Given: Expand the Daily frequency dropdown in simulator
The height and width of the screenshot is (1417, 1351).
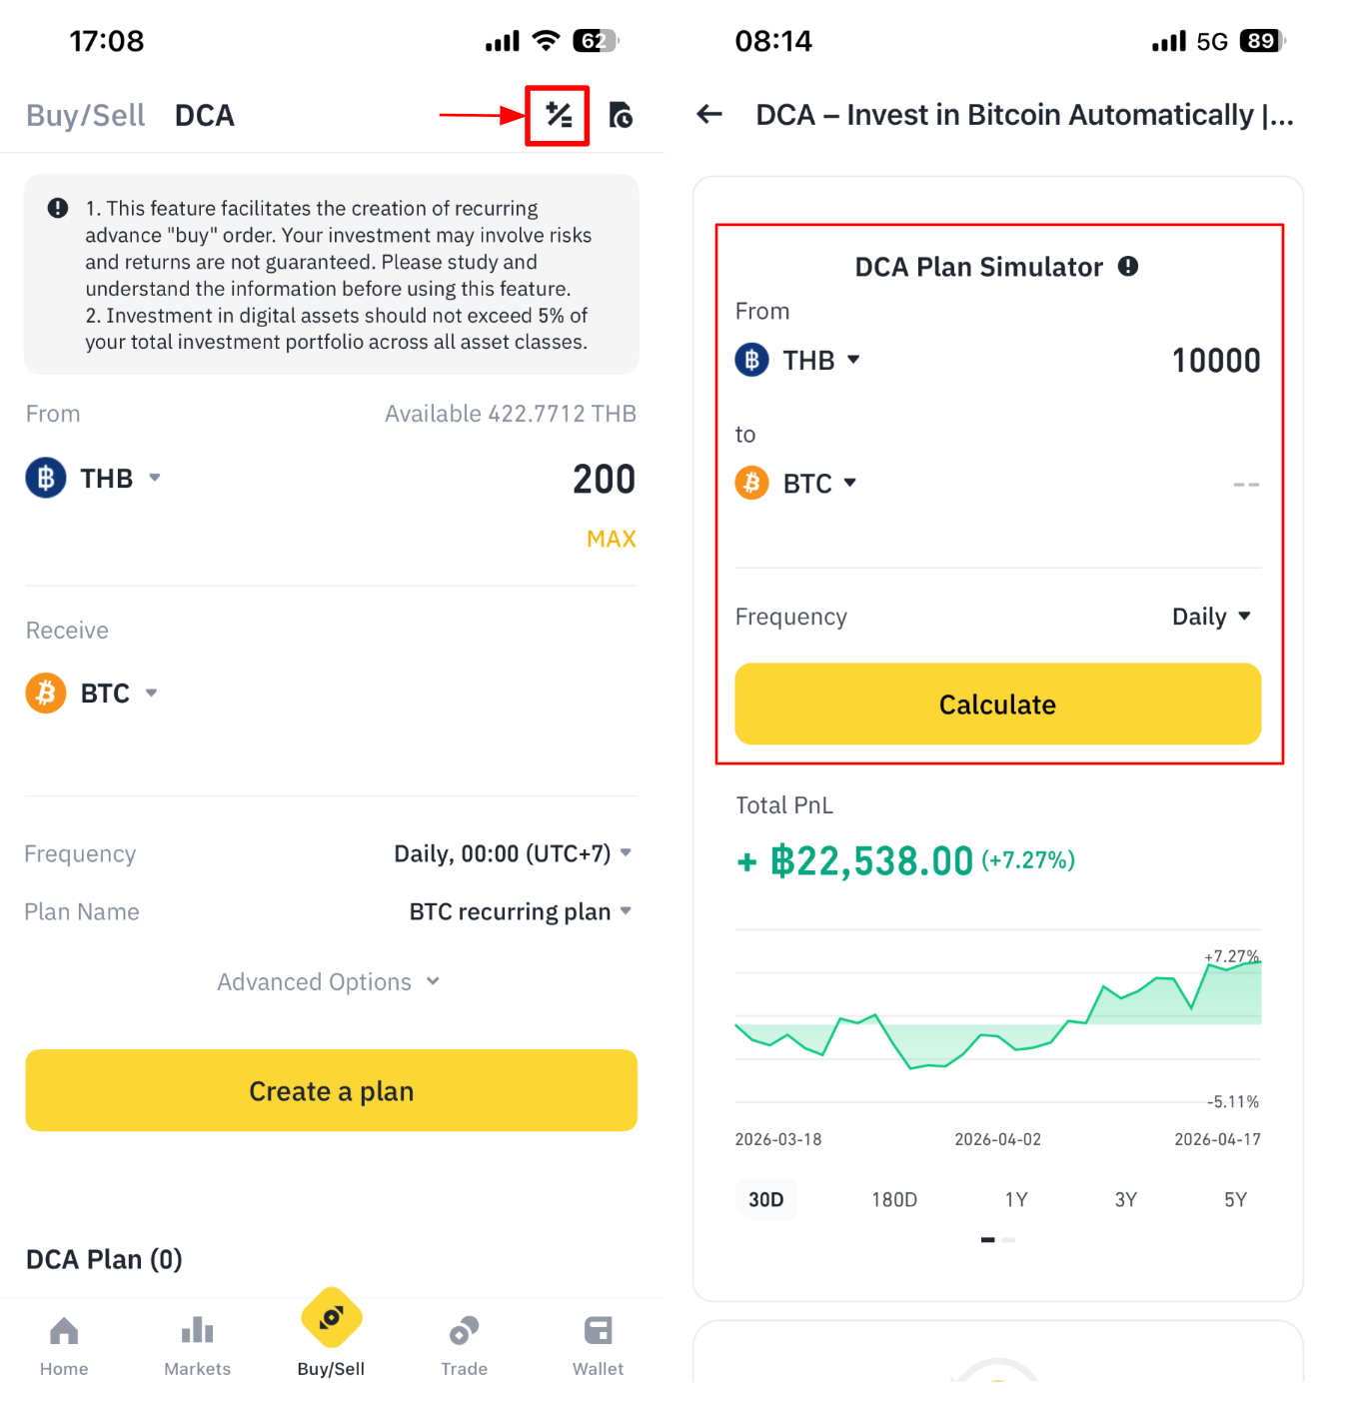Looking at the screenshot, I should [1211, 617].
